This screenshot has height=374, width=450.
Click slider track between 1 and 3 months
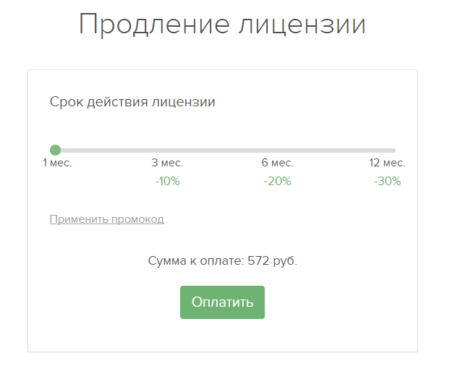point(112,150)
